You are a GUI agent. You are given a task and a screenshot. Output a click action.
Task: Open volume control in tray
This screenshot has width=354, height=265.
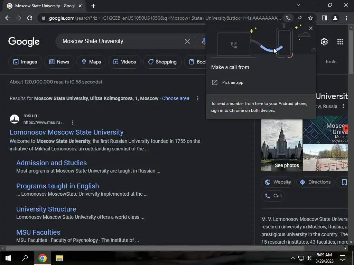click(x=309, y=258)
